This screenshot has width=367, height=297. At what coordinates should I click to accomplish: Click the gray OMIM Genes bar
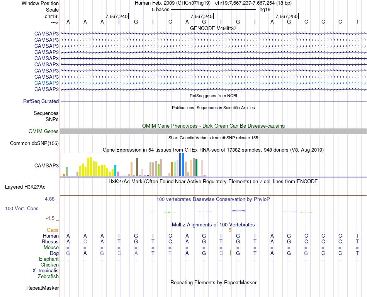213,131
